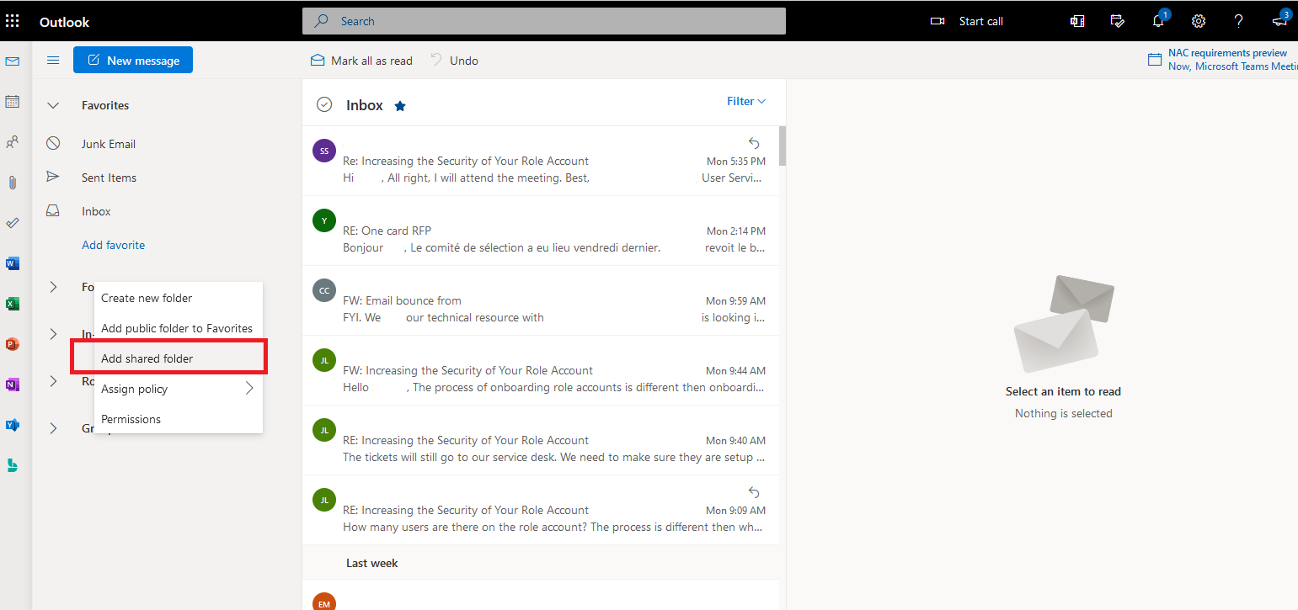Open My Day calendar check icon

(1118, 21)
